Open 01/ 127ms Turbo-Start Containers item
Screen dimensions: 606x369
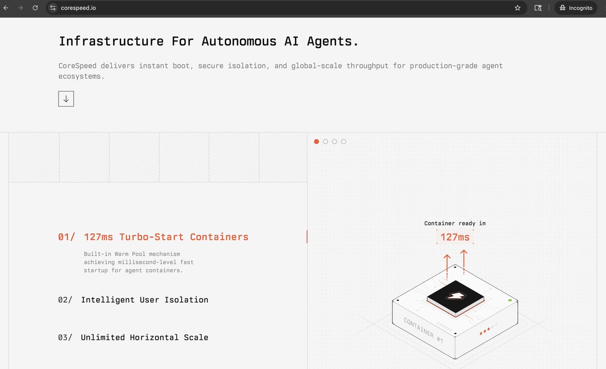click(154, 237)
